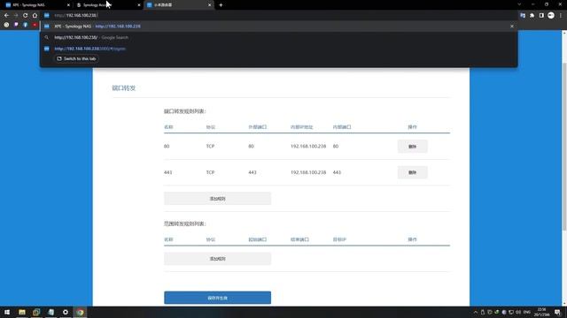
Task: Remove the XPE - Synology NAS suggestion
Action: tap(512, 26)
